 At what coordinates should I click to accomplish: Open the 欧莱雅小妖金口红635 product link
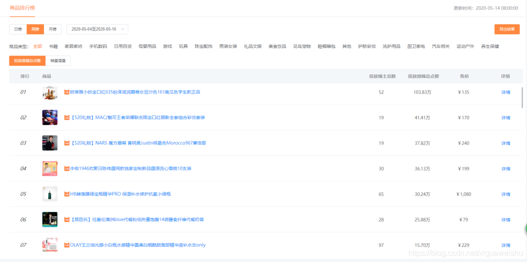[135, 92]
